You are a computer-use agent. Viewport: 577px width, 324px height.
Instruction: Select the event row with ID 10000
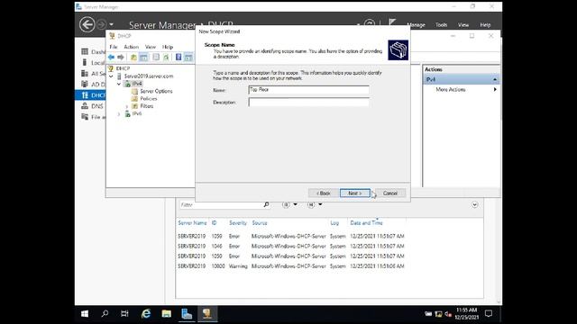point(290,266)
